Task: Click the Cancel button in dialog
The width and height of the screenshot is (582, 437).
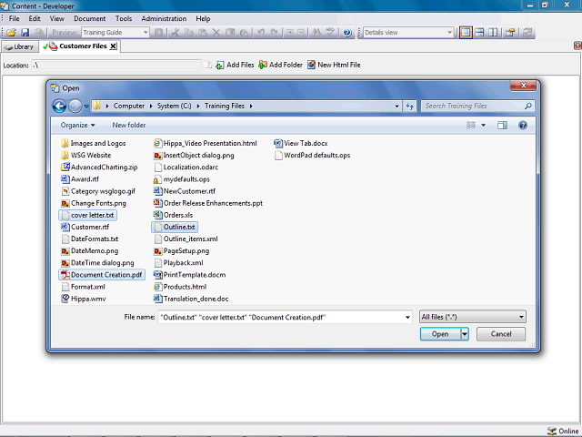Action: pos(501,334)
